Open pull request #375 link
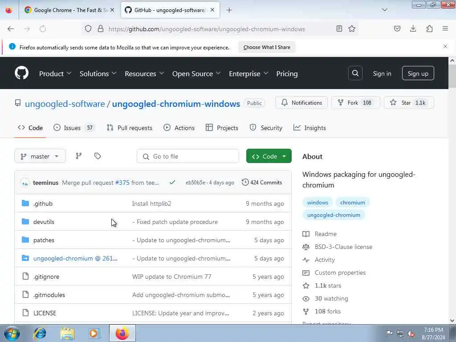 [x=122, y=183]
